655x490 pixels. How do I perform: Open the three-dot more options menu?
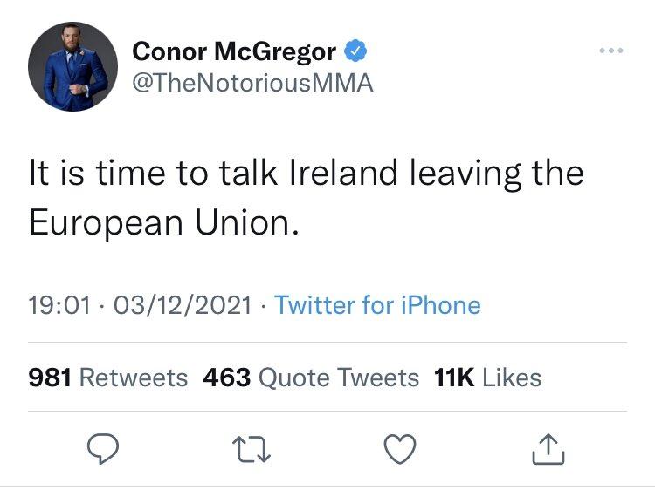click(611, 51)
